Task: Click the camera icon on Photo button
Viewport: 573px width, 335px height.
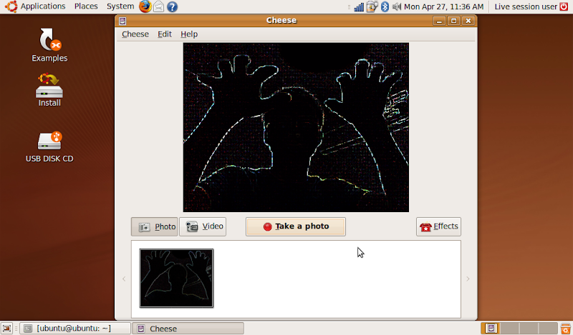Action: pyautogui.click(x=145, y=227)
